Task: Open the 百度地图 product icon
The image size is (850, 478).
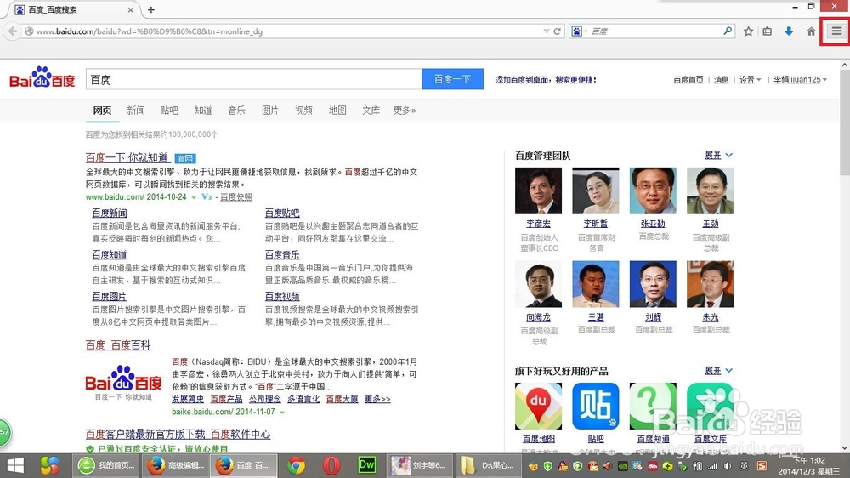Action: click(x=538, y=407)
